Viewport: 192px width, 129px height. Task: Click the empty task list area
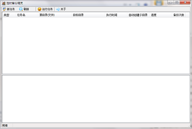coord(96,45)
